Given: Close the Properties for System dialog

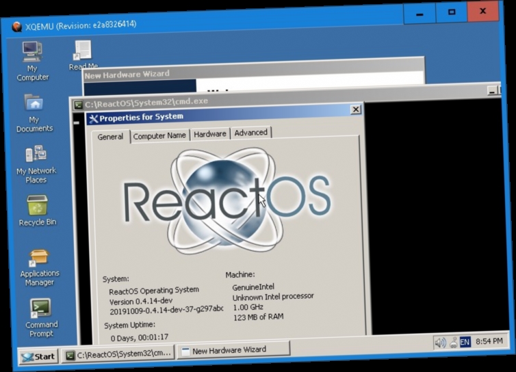Looking at the screenshot, I should pyautogui.click(x=356, y=109).
